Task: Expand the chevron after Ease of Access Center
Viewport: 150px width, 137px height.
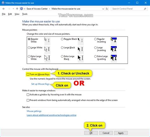Action: [x=50, y=9]
